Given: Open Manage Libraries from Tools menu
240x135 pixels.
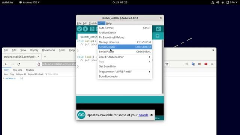Looking at the screenshot, I should click(x=125, y=42).
